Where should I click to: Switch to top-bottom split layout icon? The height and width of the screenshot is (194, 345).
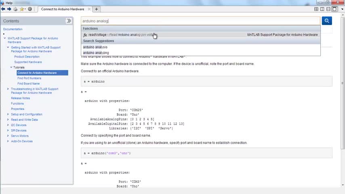328,9
